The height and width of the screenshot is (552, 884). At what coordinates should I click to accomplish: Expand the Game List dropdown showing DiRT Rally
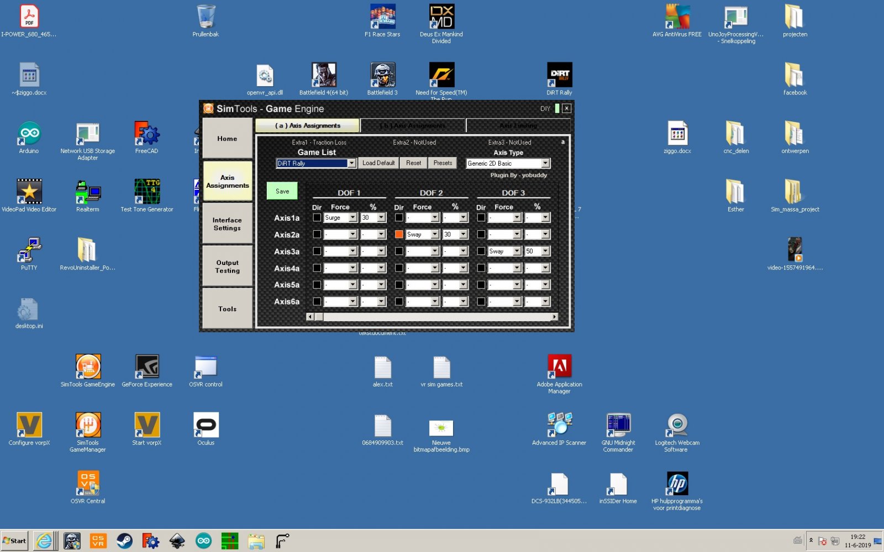tap(351, 163)
